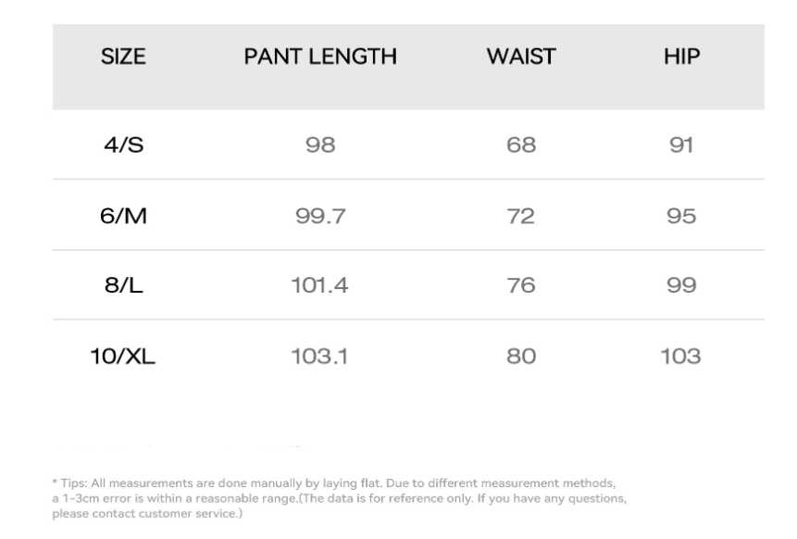The image size is (797, 539).
Task: Select hip value 103
Action: coord(681,356)
